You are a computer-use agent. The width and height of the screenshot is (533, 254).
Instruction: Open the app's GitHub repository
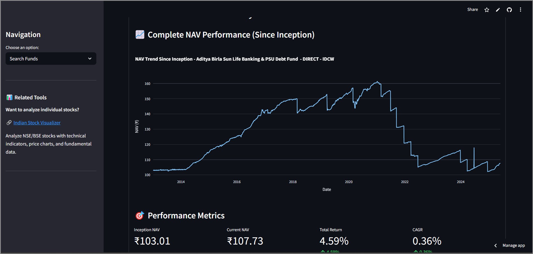(x=509, y=9)
